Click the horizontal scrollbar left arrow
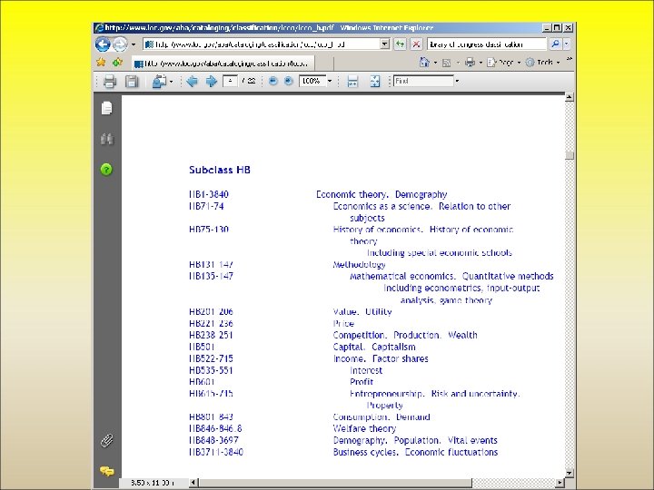Image resolution: width=654 pixels, height=490 pixels. coord(193,483)
